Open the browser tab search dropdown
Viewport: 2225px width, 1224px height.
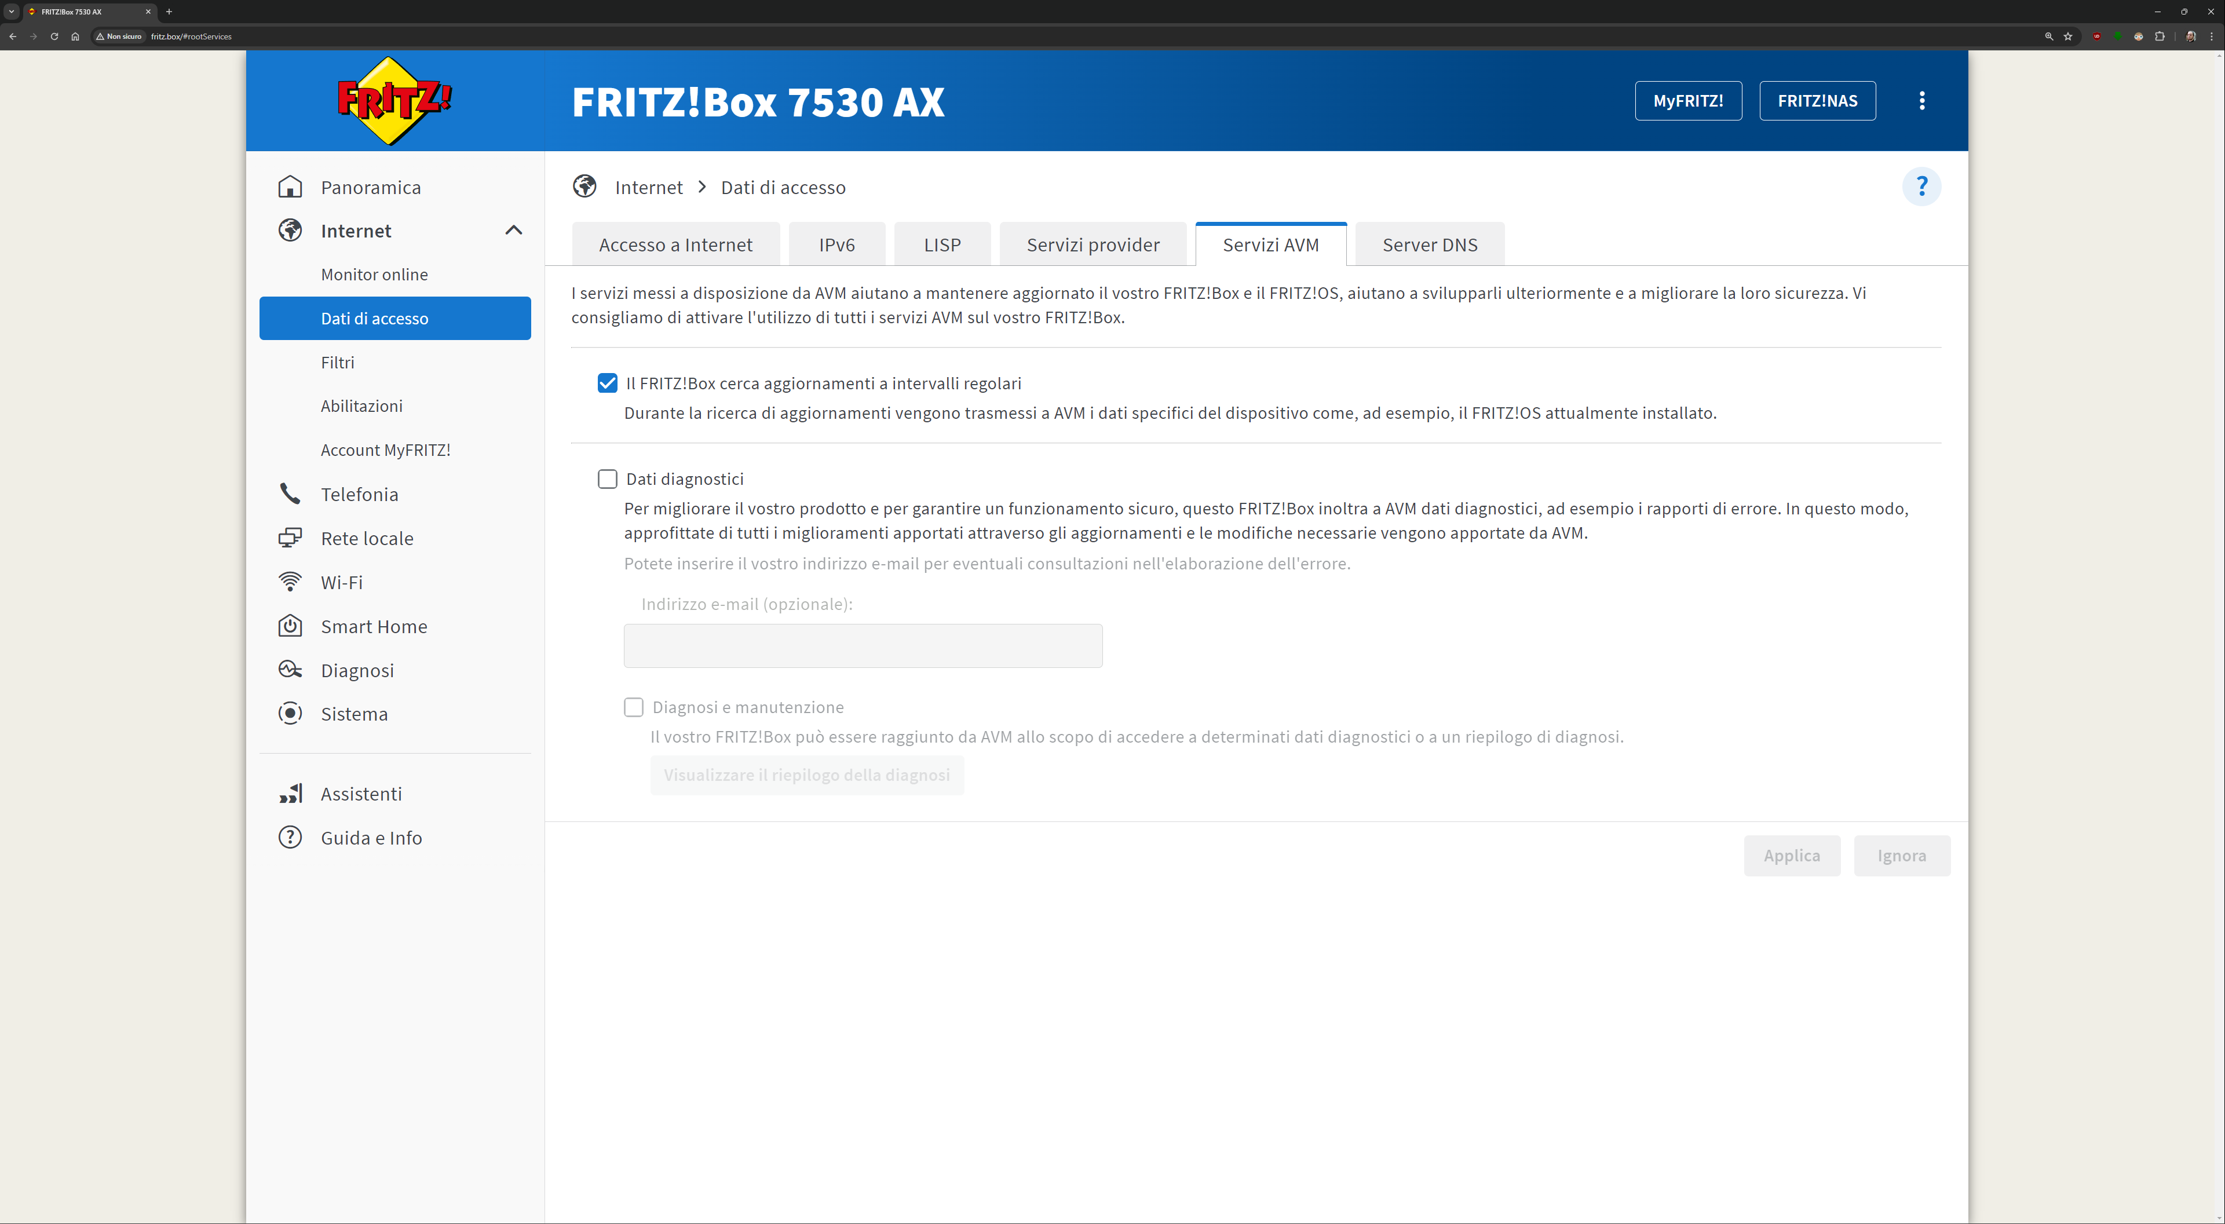click(x=11, y=11)
